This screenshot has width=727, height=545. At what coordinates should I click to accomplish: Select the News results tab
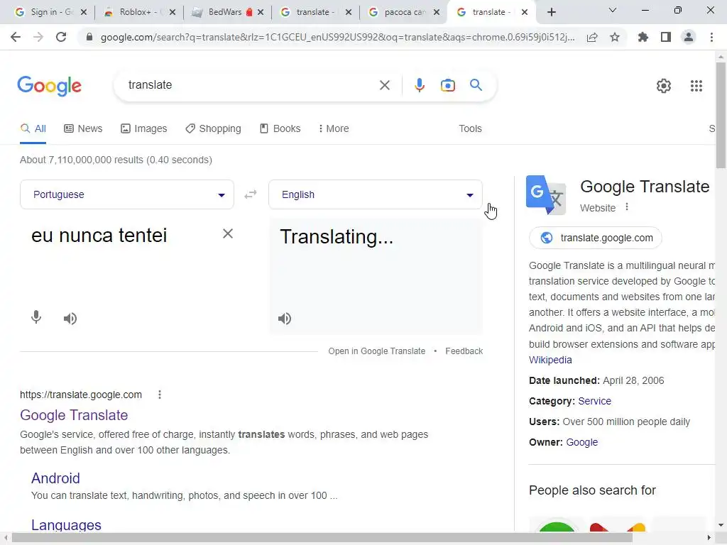click(x=83, y=128)
